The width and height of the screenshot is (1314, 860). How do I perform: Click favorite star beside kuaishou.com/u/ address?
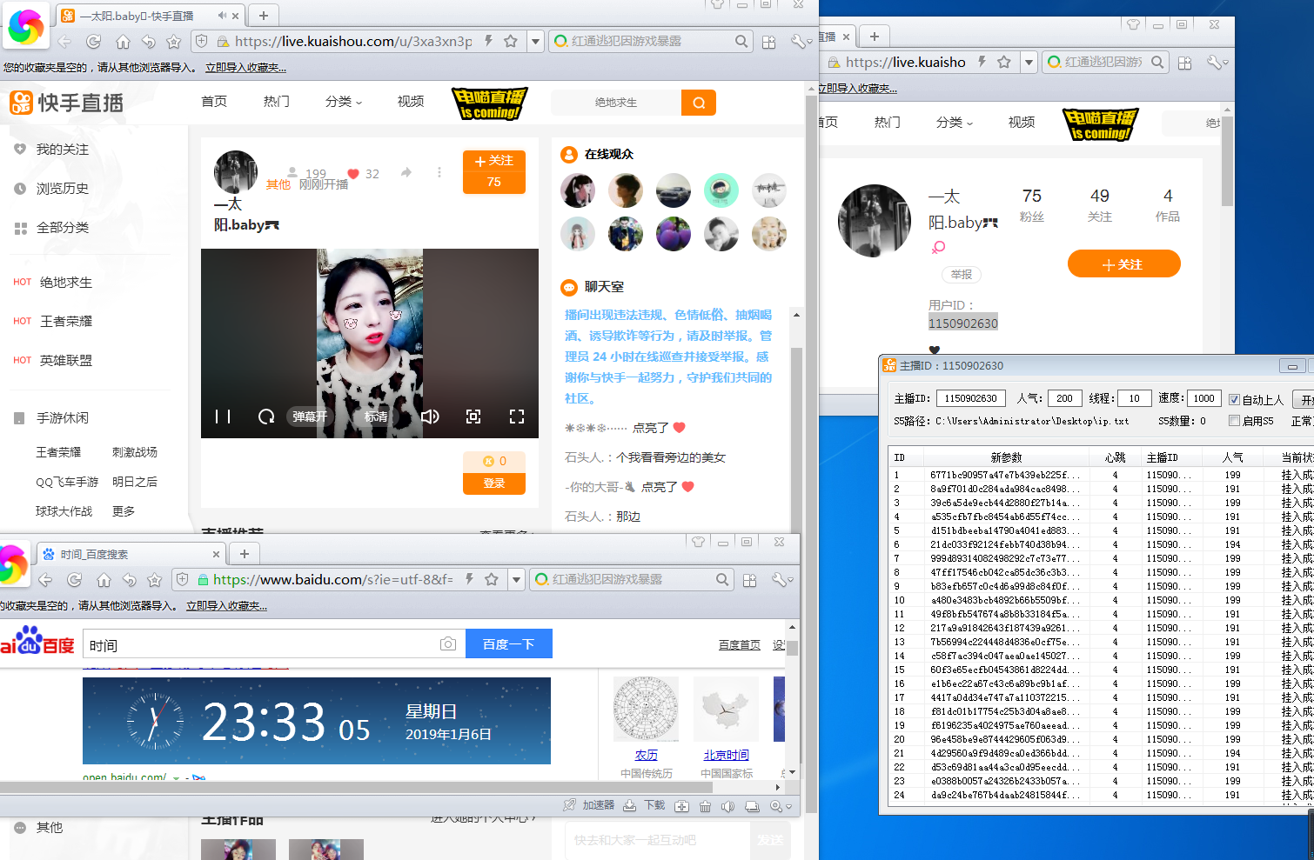coord(511,41)
